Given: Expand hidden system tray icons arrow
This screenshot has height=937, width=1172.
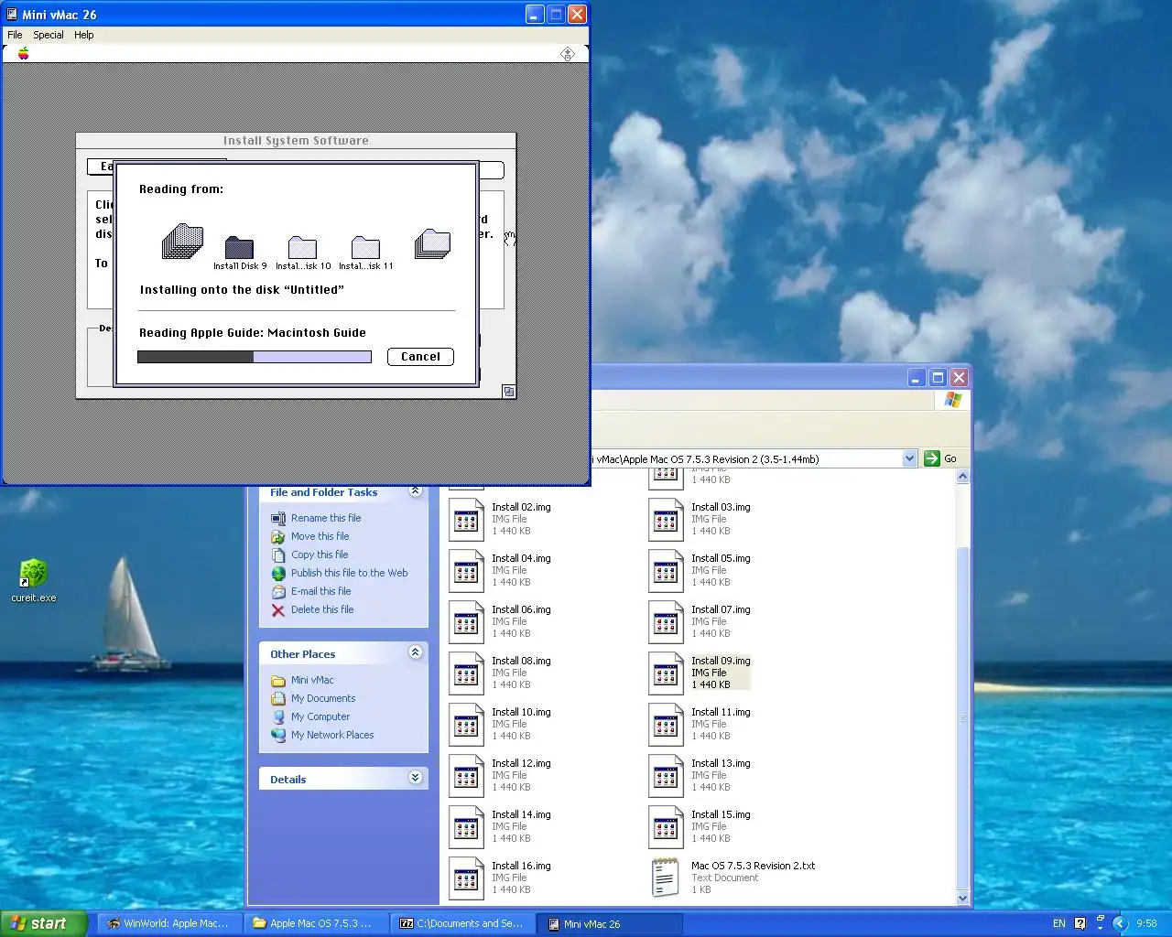Looking at the screenshot, I should coord(1120,923).
